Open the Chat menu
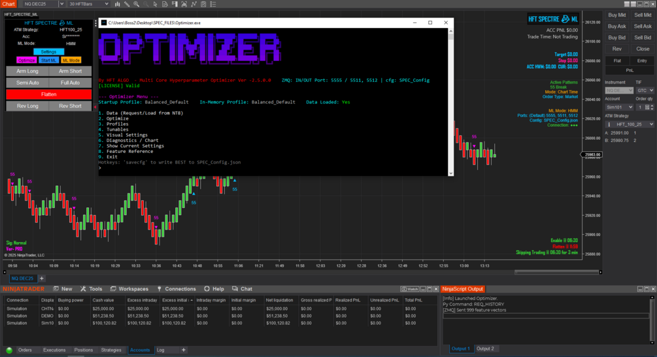Viewport: 657px width, 357px height. pyautogui.click(x=242, y=289)
